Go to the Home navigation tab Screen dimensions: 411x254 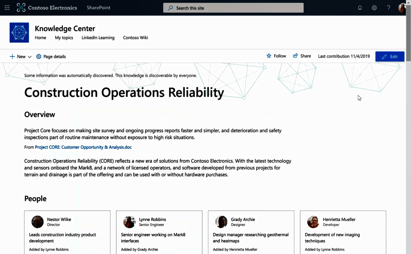(41, 38)
